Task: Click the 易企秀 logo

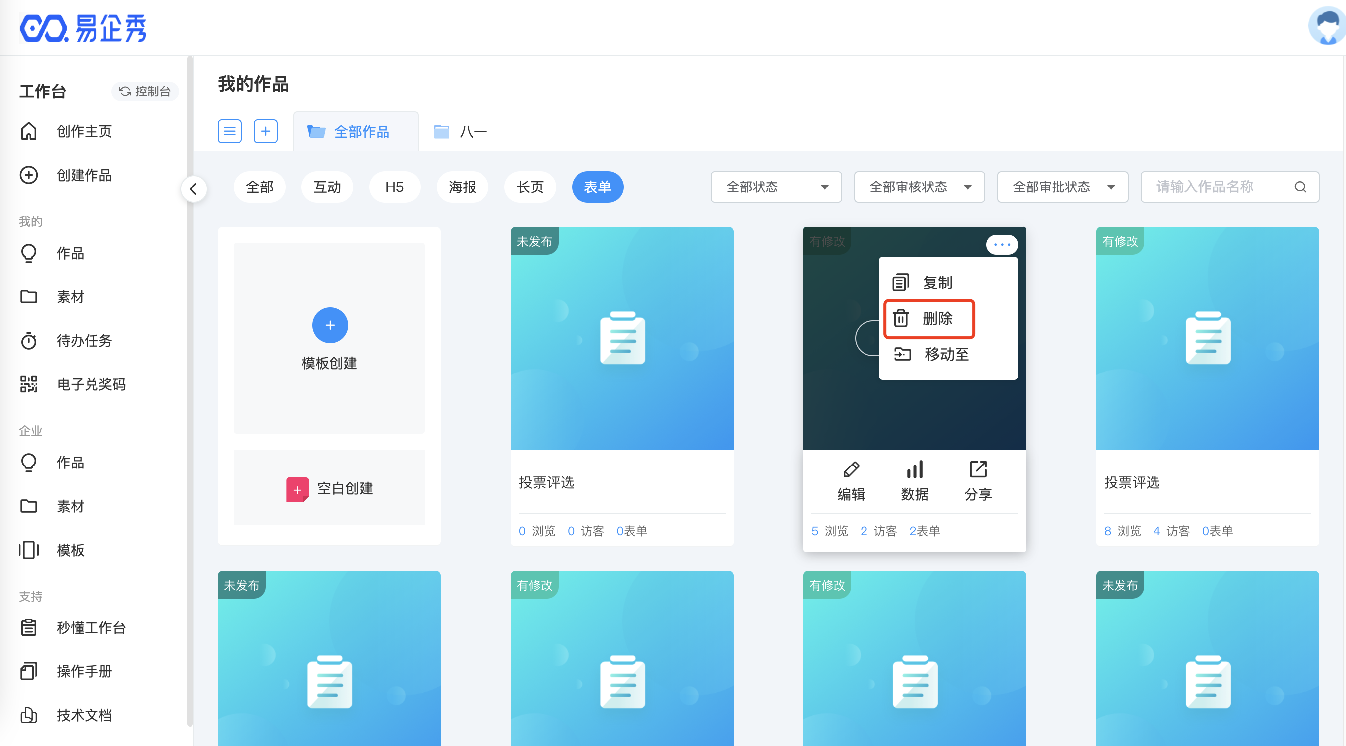Action: [83, 28]
